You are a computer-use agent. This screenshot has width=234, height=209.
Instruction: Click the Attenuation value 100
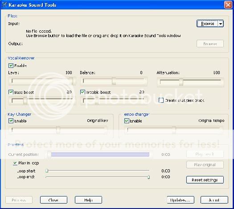[217, 73]
